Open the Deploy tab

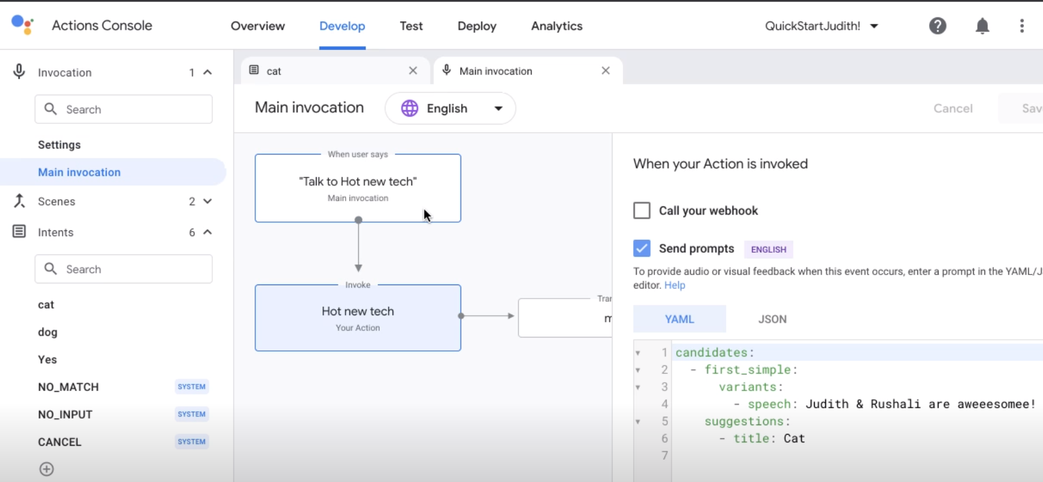point(477,26)
